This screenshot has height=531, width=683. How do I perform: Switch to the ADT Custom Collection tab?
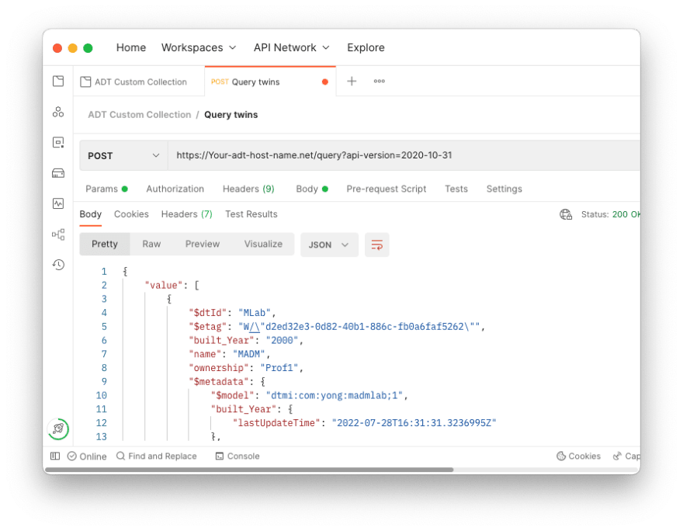[139, 82]
